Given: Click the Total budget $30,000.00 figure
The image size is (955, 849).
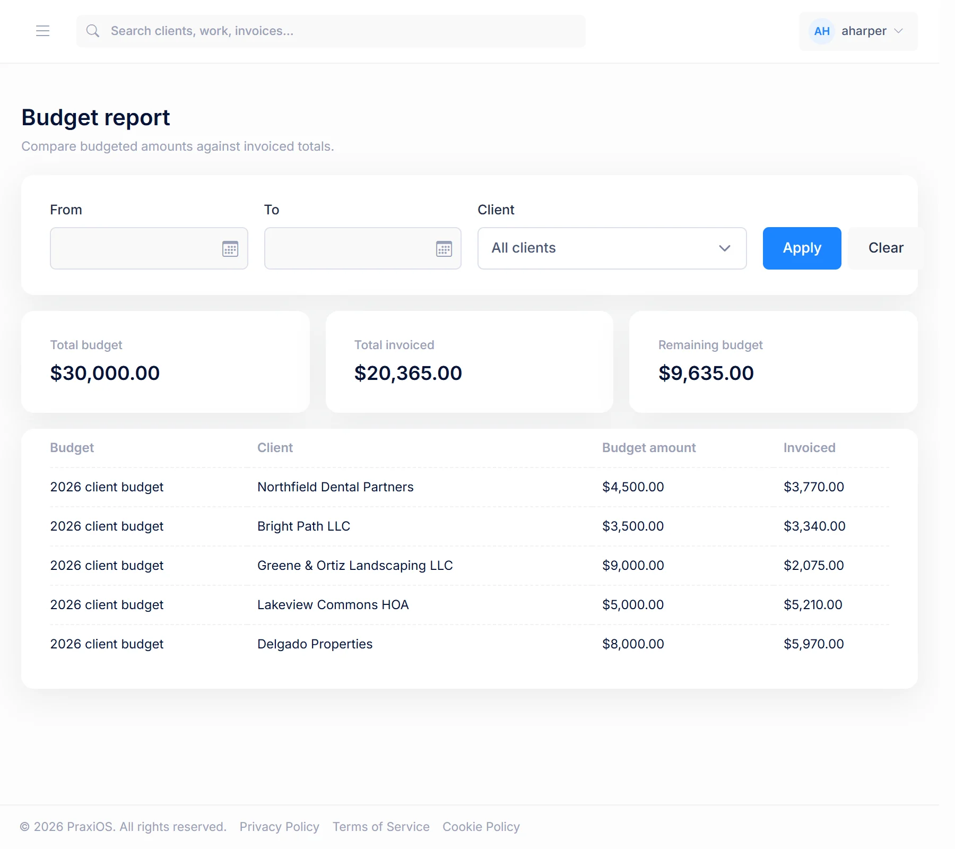Looking at the screenshot, I should click(x=105, y=373).
